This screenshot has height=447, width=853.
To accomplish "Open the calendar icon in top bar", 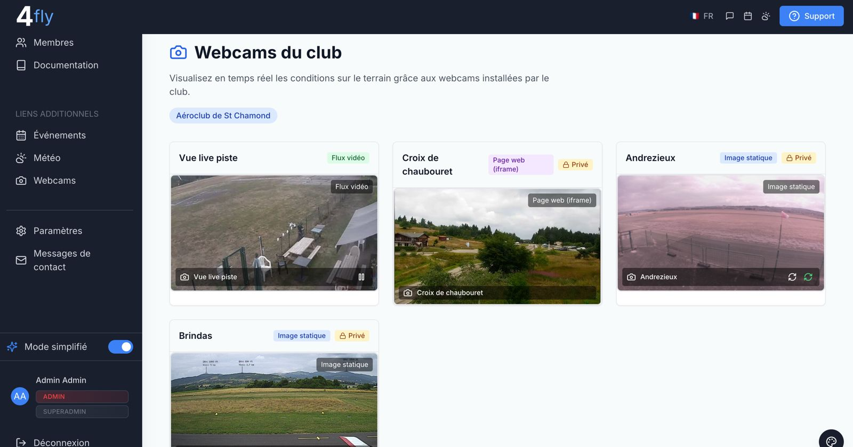I will 748,16.
